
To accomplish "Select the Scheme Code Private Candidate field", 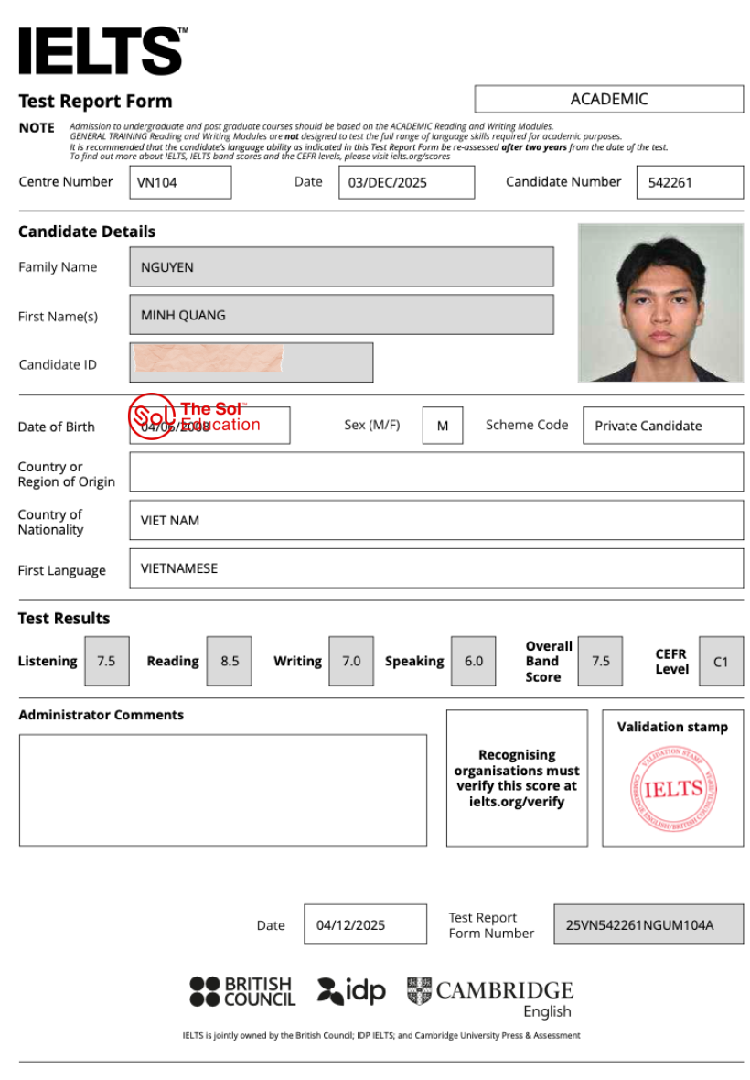I will 662,426.
